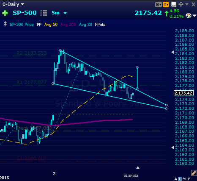
Task: Click the 4.56 point change value
Action: 174,11
